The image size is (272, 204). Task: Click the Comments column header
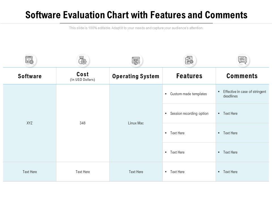pyautogui.click(x=242, y=76)
